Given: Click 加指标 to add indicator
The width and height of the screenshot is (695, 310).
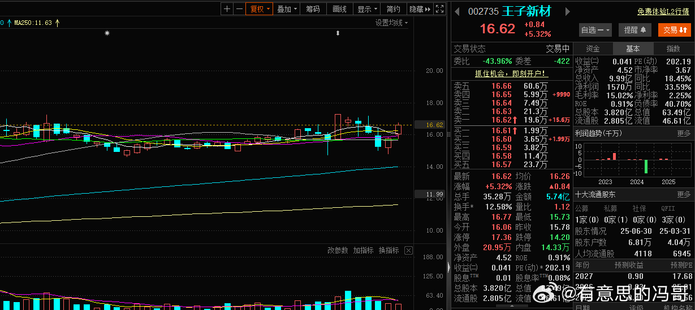Looking at the screenshot, I should coord(364,250).
